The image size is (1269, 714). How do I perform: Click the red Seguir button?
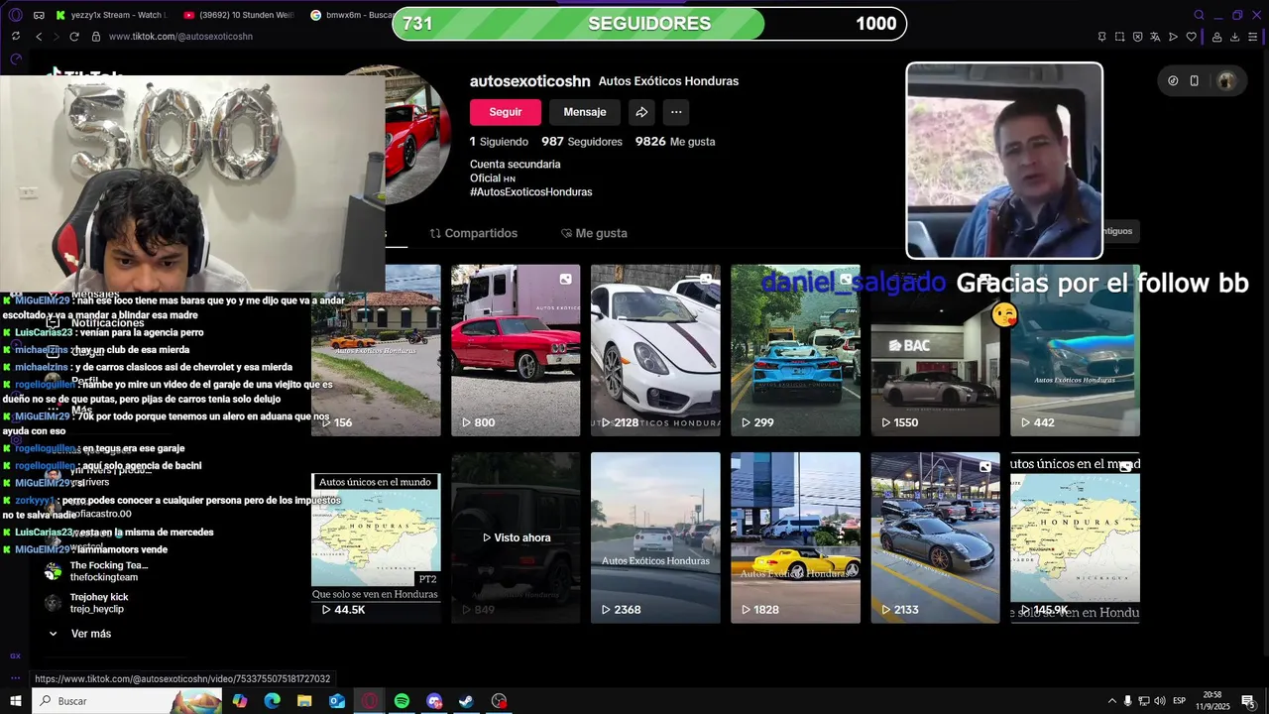[506, 112]
